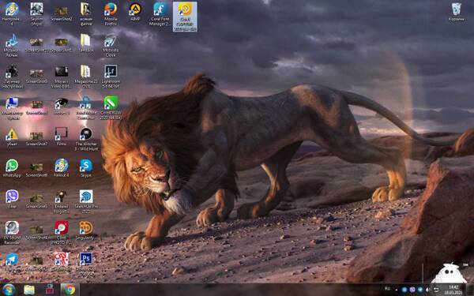Show hidden tray icons arrow
The width and height of the screenshot is (474, 296).
pyautogui.click(x=397, y=290)
